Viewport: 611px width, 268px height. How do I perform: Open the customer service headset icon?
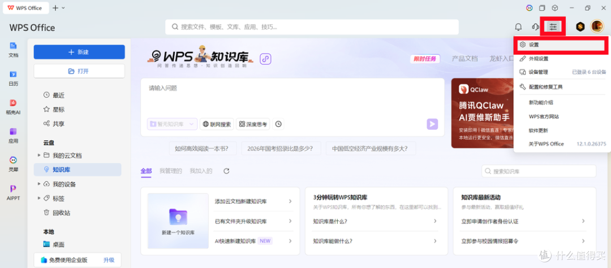coord(536,27)
